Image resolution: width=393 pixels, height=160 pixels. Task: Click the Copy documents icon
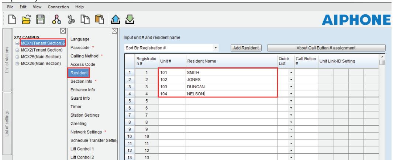pyautogui.click(x=85, y=19)
